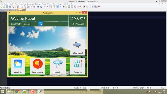Click the blue search icon in Weatherzilla

[x=40, y=24]
